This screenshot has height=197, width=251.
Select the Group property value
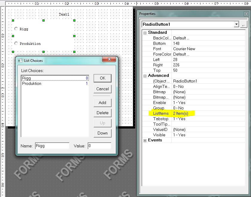(x=208, y=108)
